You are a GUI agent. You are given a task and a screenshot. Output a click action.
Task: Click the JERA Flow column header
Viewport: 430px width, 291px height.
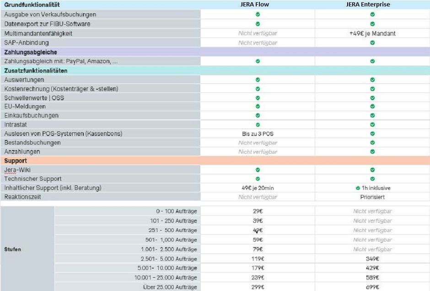[258, 5]
